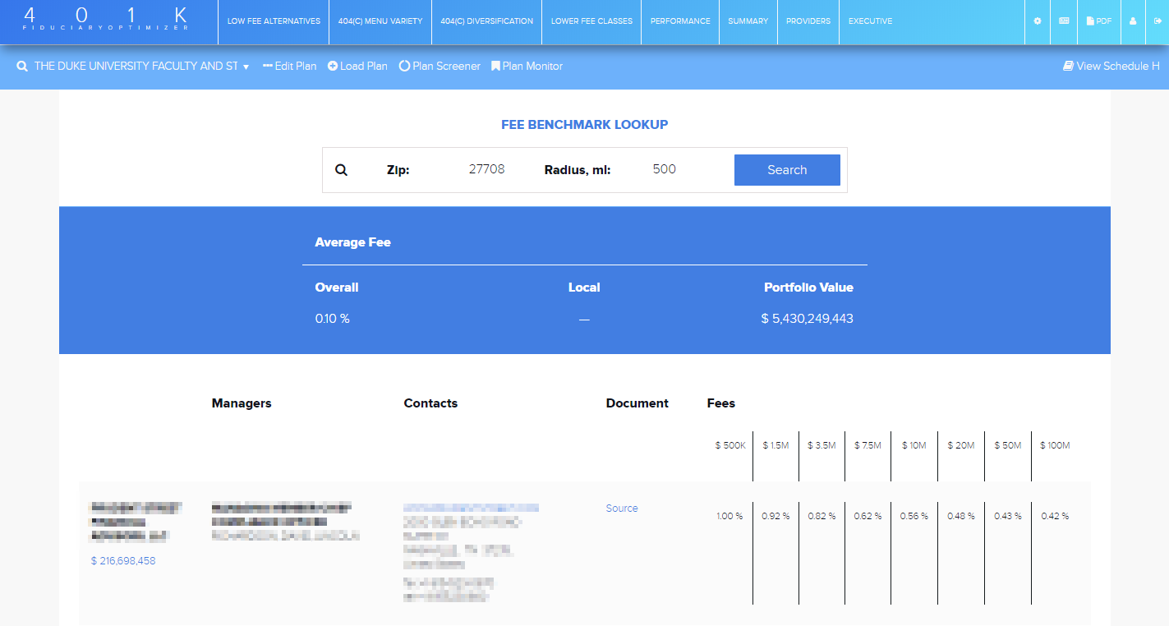The height and width of the screenshot is (626, 1169).
Task: Click the sign-out arrow icon
Action: click(x=1157, y=21)
